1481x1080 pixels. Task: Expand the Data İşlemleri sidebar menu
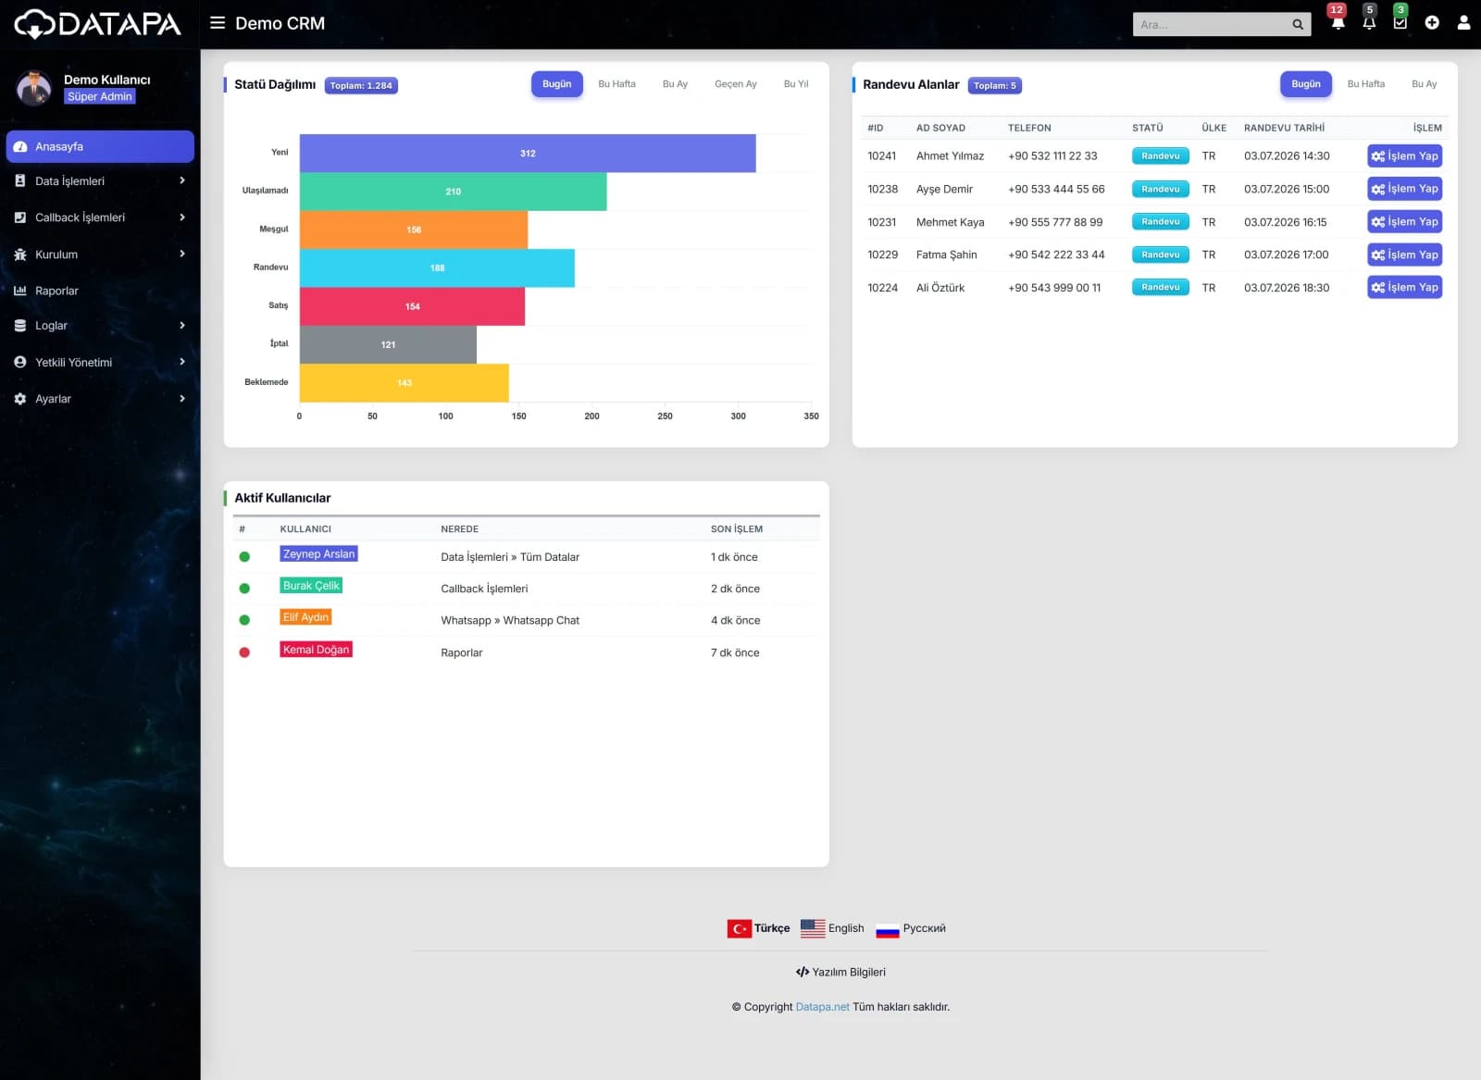[100, 181]
